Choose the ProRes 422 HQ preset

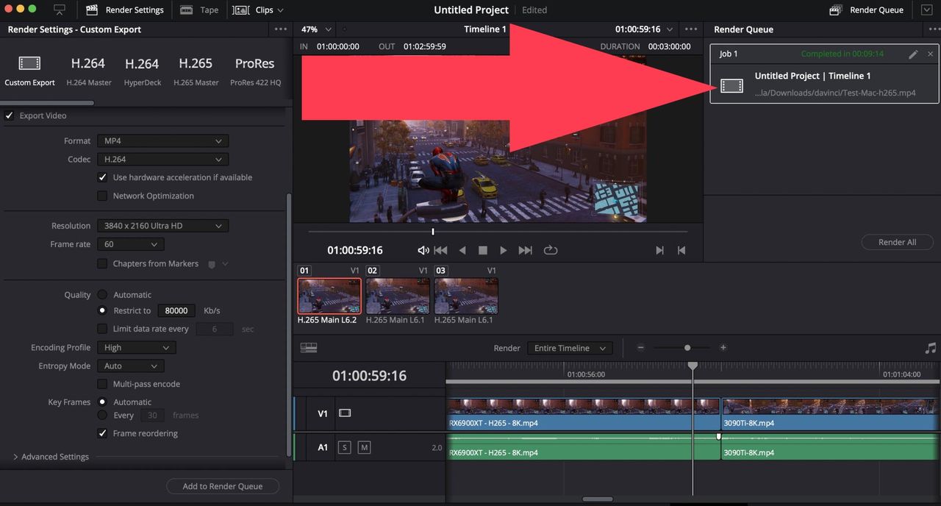pos(255,71)
